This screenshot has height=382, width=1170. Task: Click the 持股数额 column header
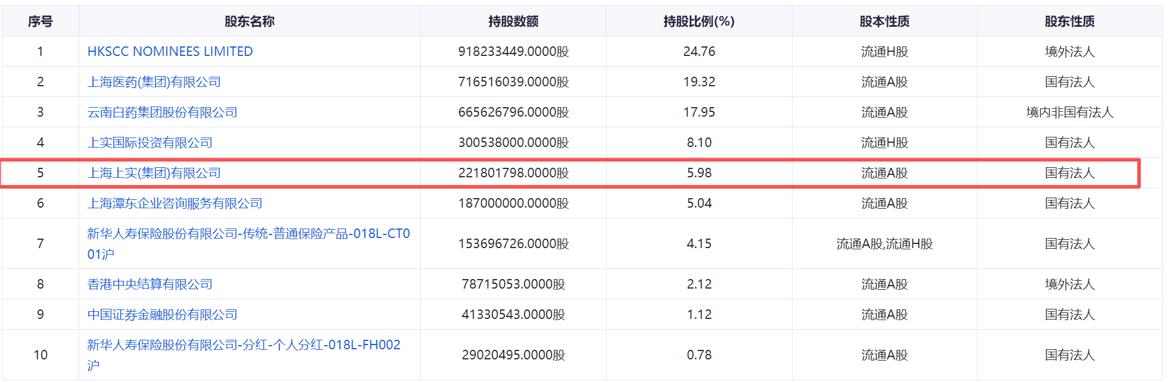pos(513,21)
